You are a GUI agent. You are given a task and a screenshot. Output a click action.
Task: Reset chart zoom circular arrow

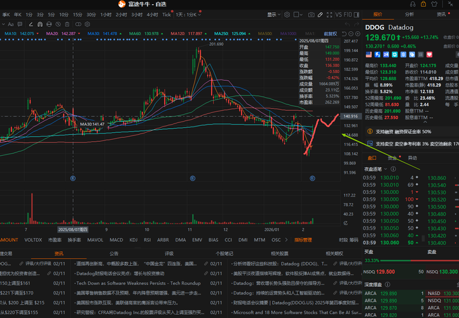tap(345, 34)
